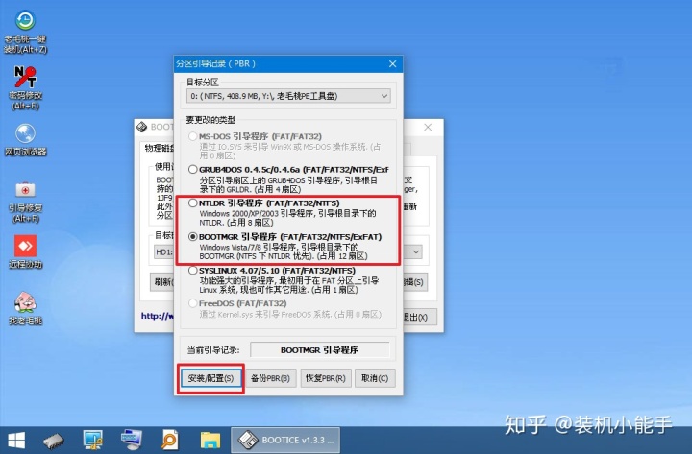Open the Windows Start button

point(16,440)
